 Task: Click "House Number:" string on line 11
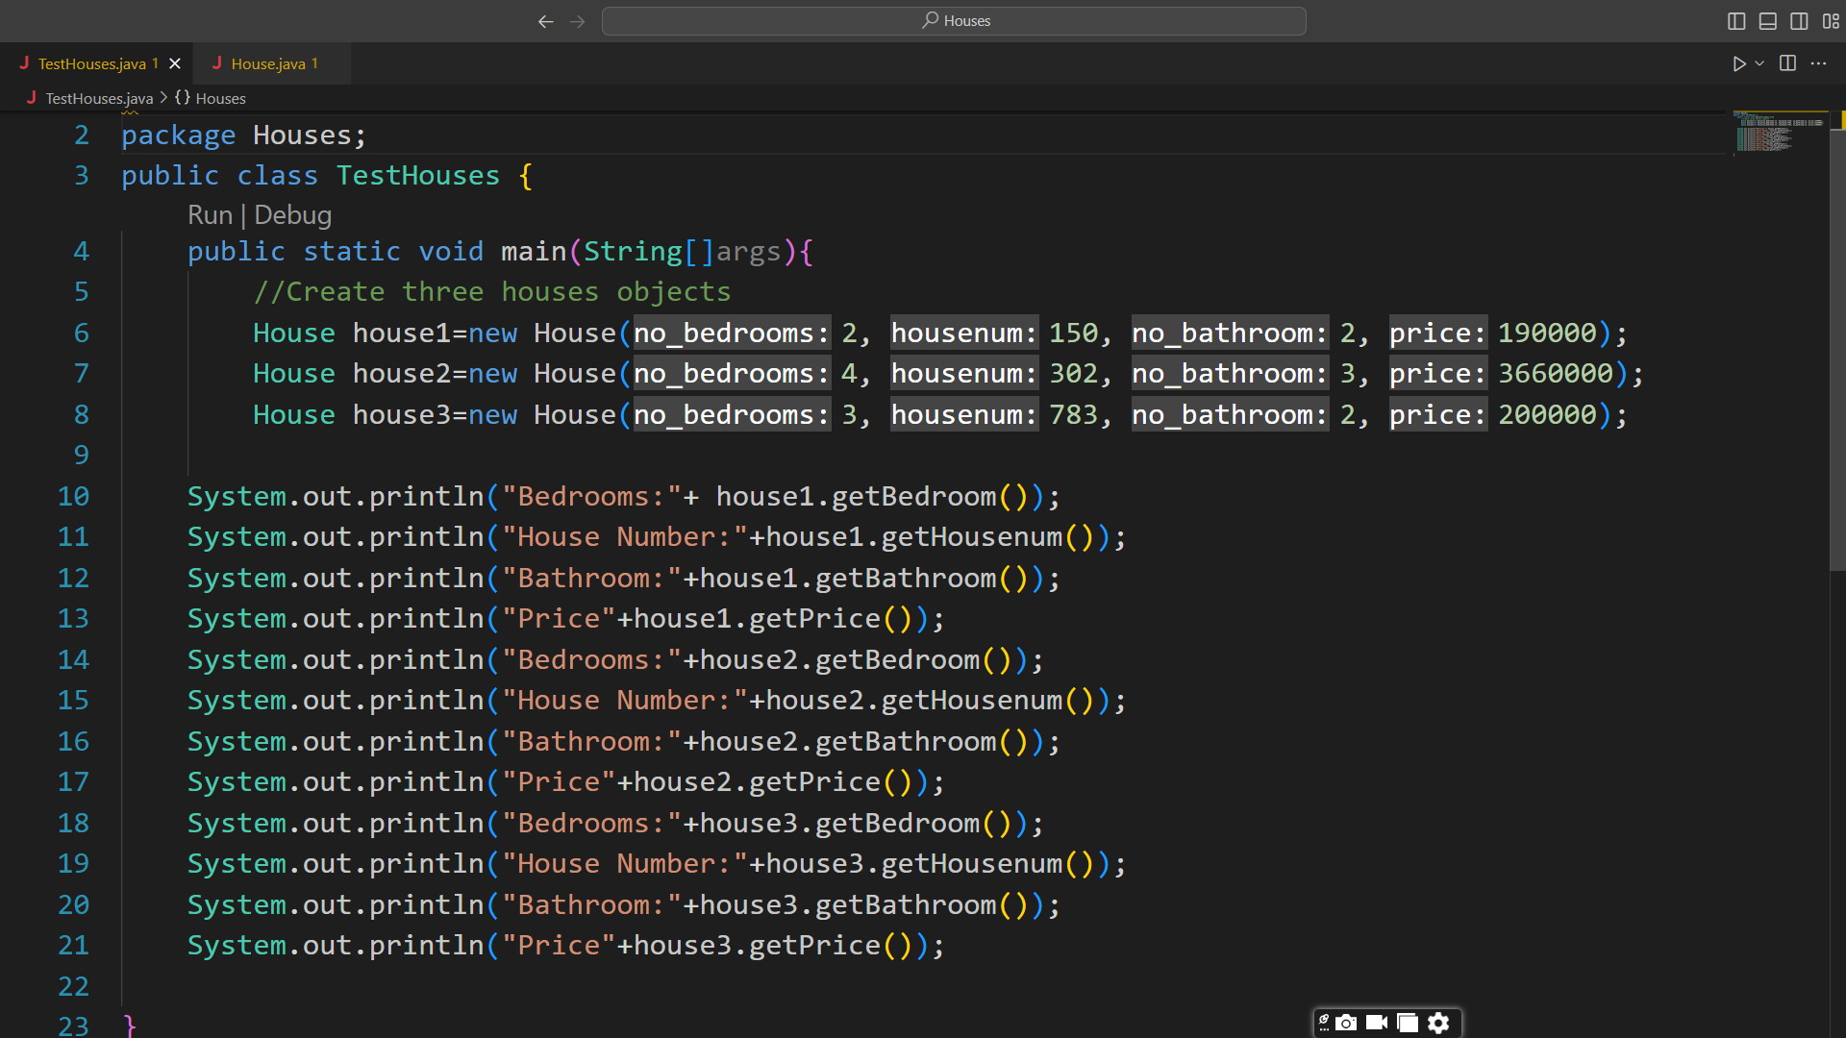pos(625,537)
